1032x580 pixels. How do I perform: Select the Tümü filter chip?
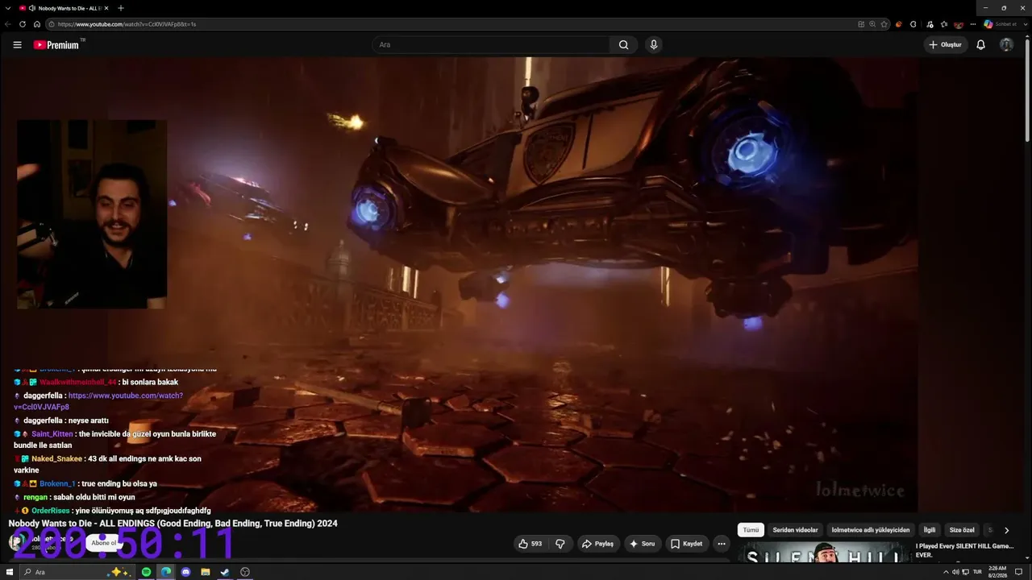[x=751, y=530]
